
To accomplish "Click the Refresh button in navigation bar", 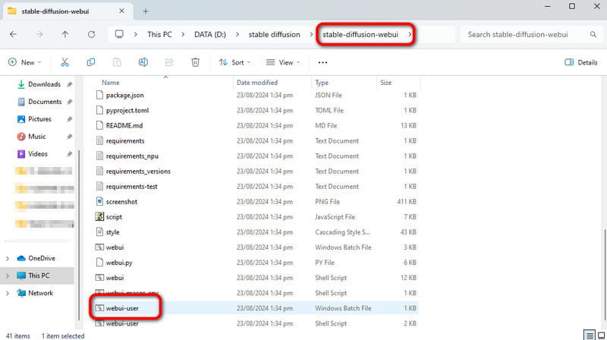I will pyautogui.click(x=92, y=34).
